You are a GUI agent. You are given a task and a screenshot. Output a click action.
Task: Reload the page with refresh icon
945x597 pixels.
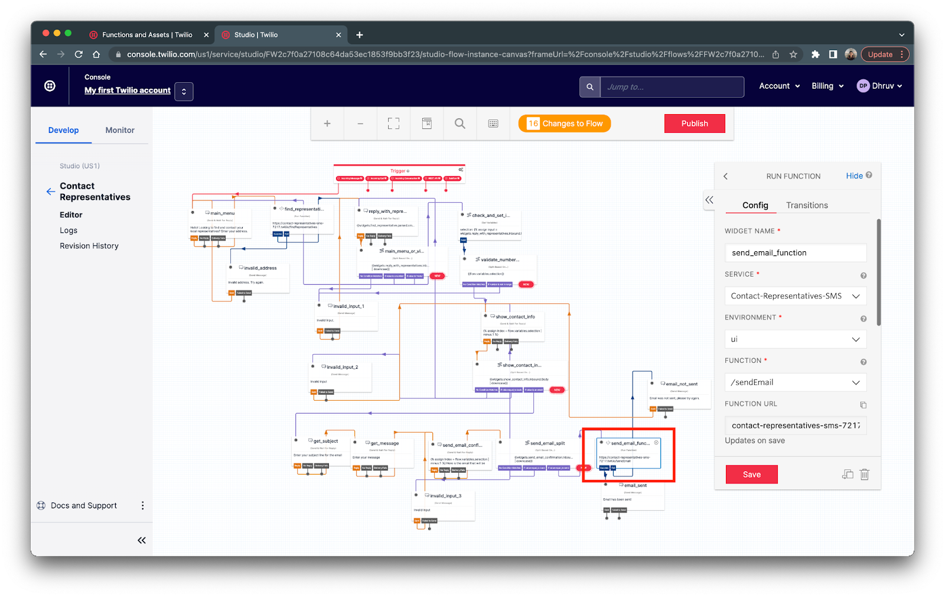pyautogui.click(x=79, y=54)
